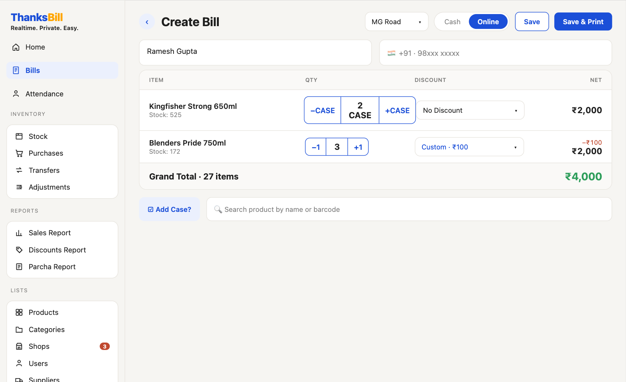Decrease Blenders Pride quantity with −1
The height and width of the screenshot is (382, 626).
click(x=316, y=147)
